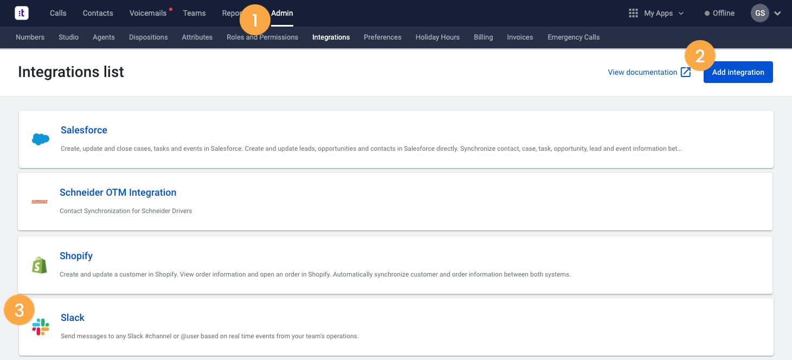Open the Schneider OTM Integration link
The image size is (792, 360).
click(118, 192)
